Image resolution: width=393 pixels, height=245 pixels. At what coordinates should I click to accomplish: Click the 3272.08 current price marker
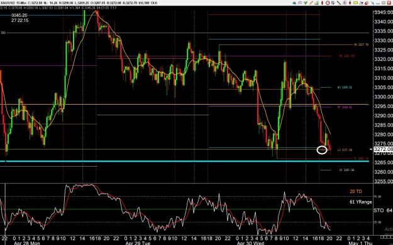click(x=383, y=149)
